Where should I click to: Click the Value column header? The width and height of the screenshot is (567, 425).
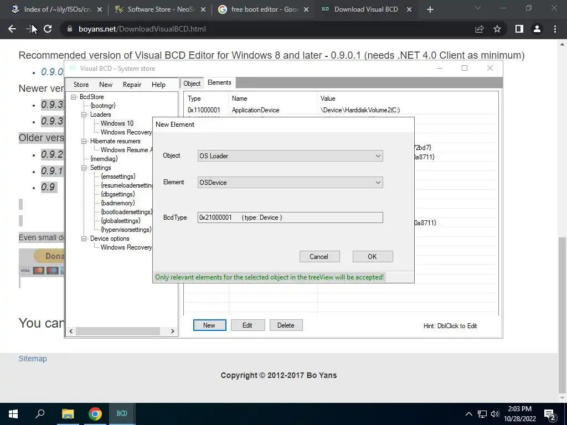[328, 99]
